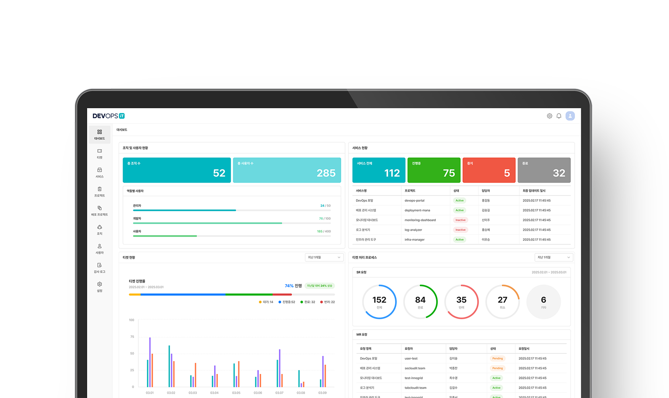Open the user profile avatar
This screenshot has height=398, width=669.
[570, 116]
